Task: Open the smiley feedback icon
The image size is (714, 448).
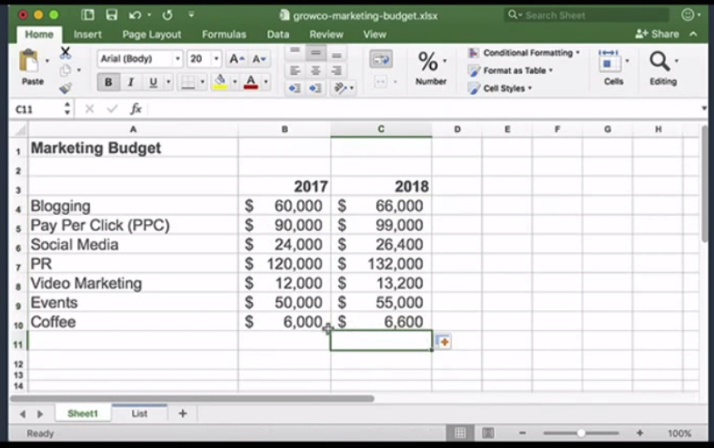Action: coord(687,15)
